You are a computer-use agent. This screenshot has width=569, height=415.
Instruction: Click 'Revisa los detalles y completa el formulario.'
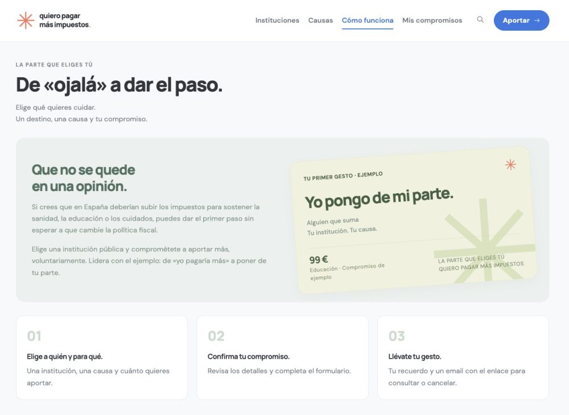(279, 371)
